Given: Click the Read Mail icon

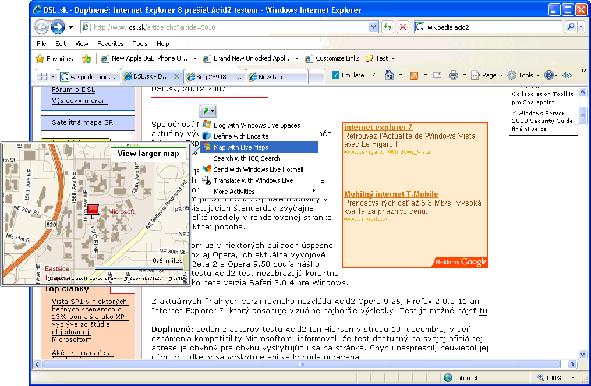Looking at the screenshot, I should tap(437, 75).
